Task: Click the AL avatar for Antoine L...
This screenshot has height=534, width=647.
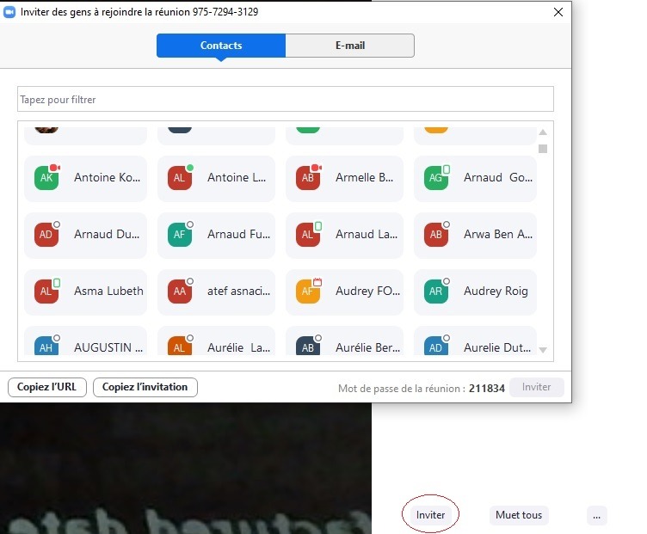Action: [179, 178]
